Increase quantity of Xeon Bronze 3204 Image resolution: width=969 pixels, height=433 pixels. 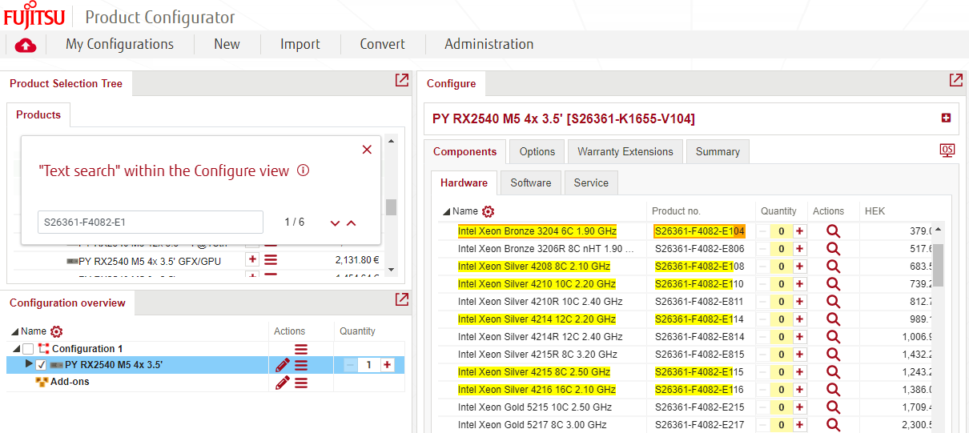[799, 231]
